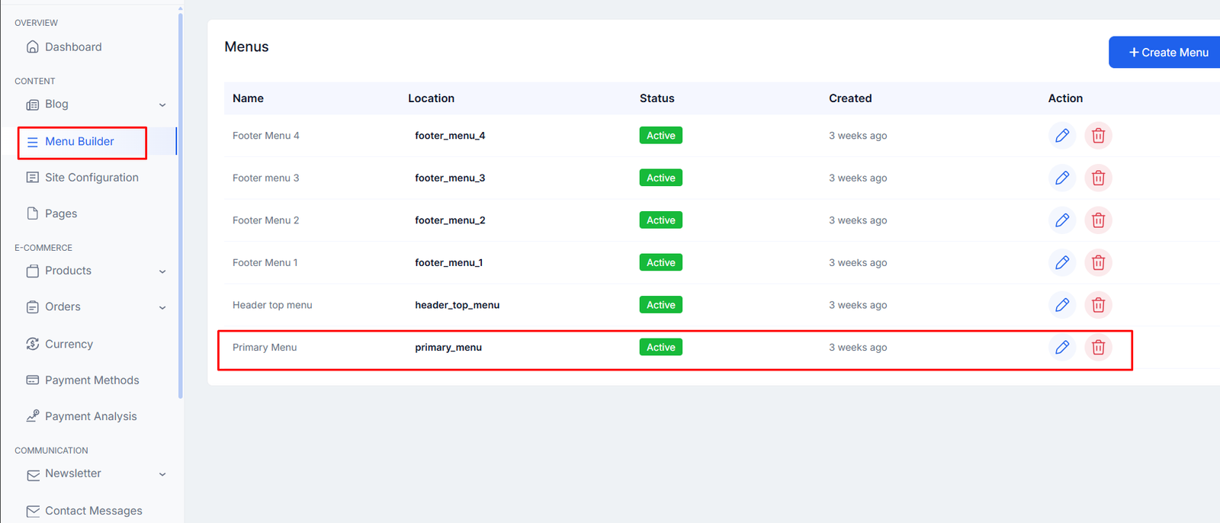
Task: Click the Products box icon
Action: tap(33, 271)
